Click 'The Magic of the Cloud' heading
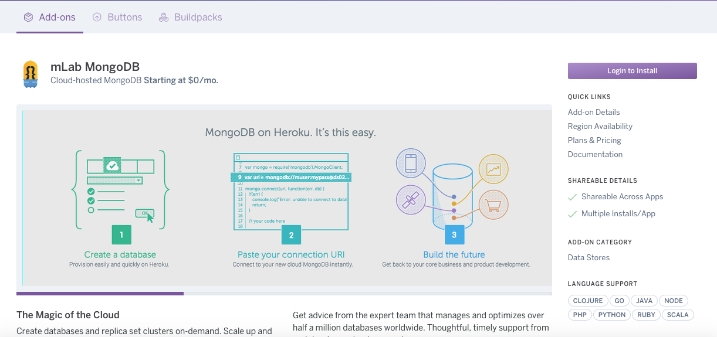The image size is (717, 337). [x=68, y=315]
